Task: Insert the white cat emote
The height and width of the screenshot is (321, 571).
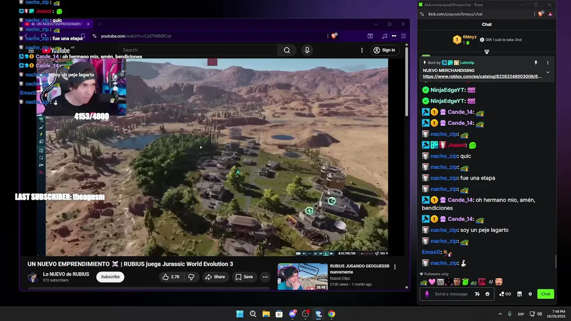Action: tap(440, 282)
